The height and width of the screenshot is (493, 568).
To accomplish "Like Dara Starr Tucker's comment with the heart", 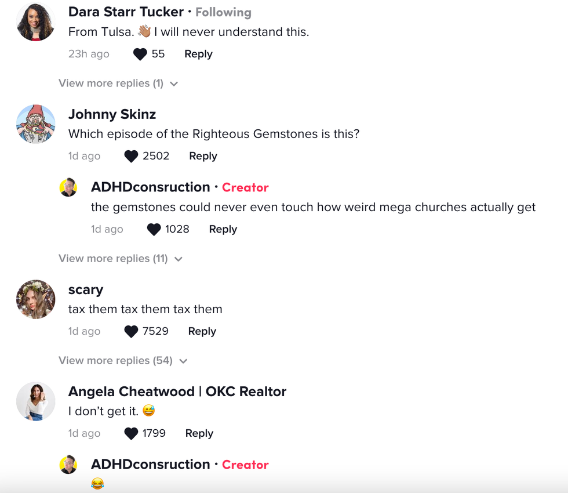I will coord(139,53).
